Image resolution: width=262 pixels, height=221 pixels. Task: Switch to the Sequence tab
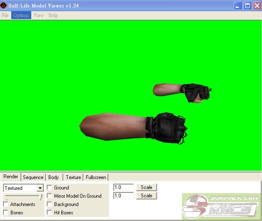point(33,177)
